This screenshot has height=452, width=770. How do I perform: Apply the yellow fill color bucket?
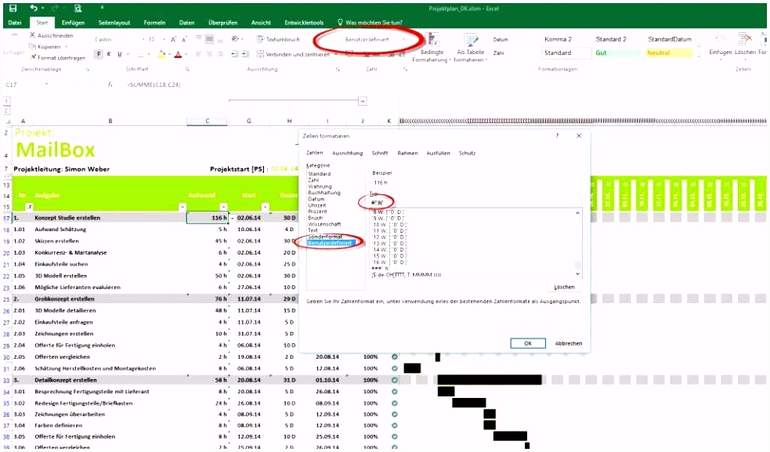(x=161, y=54)
